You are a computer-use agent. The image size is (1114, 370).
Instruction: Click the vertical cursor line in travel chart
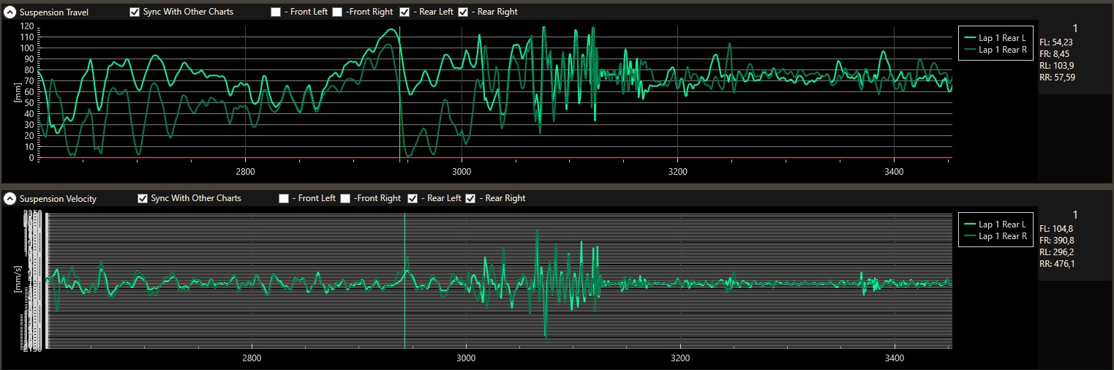400,110
